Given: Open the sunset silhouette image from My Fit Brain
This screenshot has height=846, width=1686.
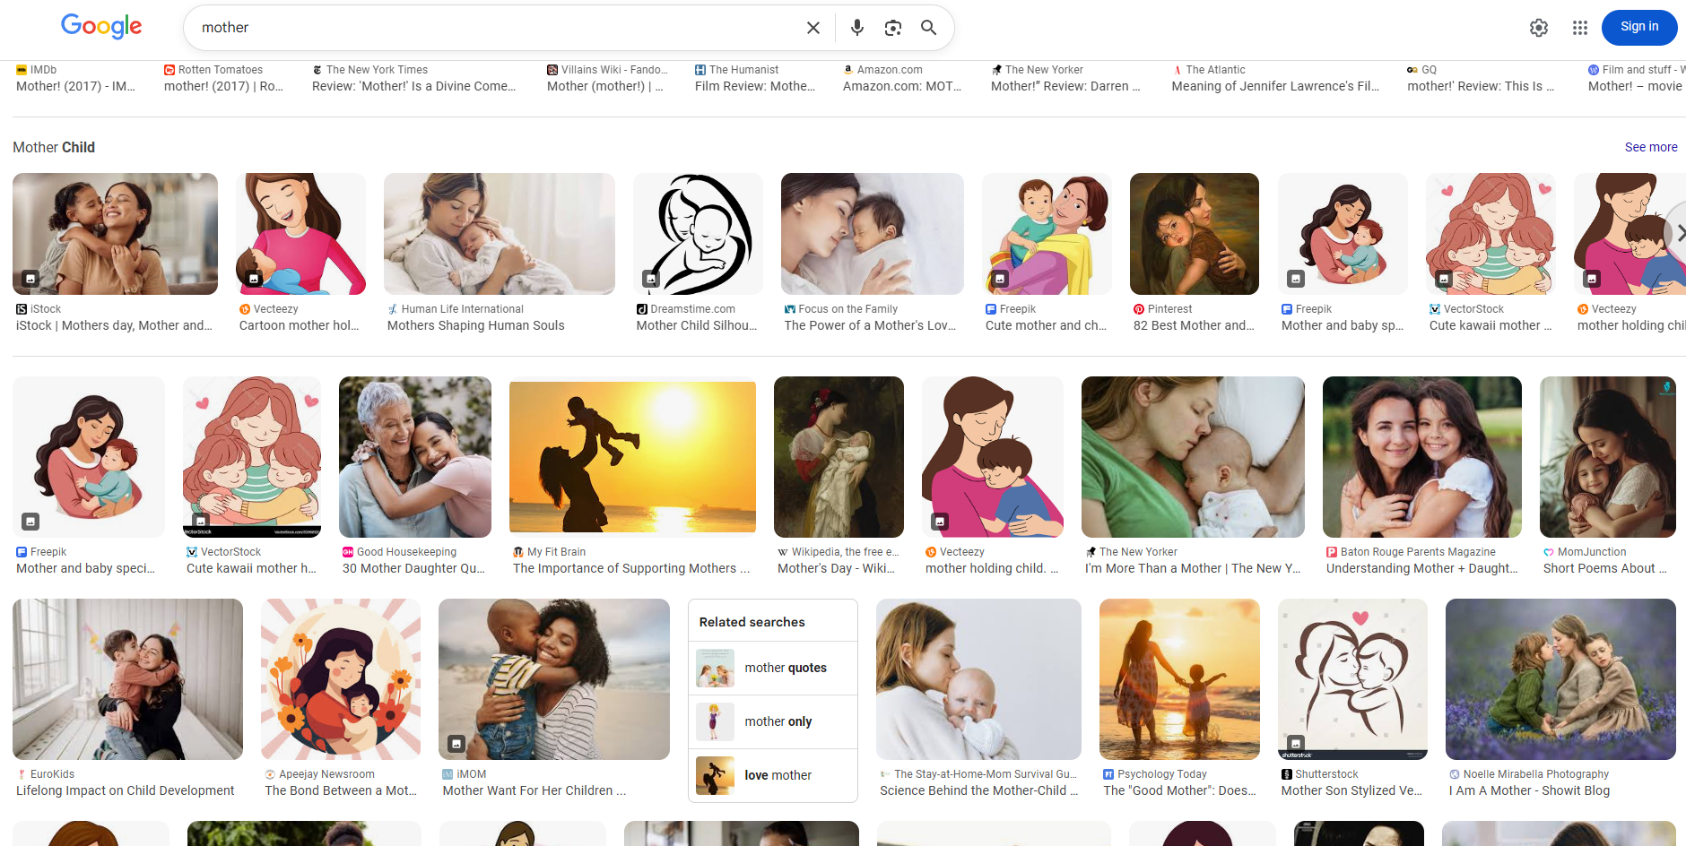Looking at the screenshot, I should point(632,457).
